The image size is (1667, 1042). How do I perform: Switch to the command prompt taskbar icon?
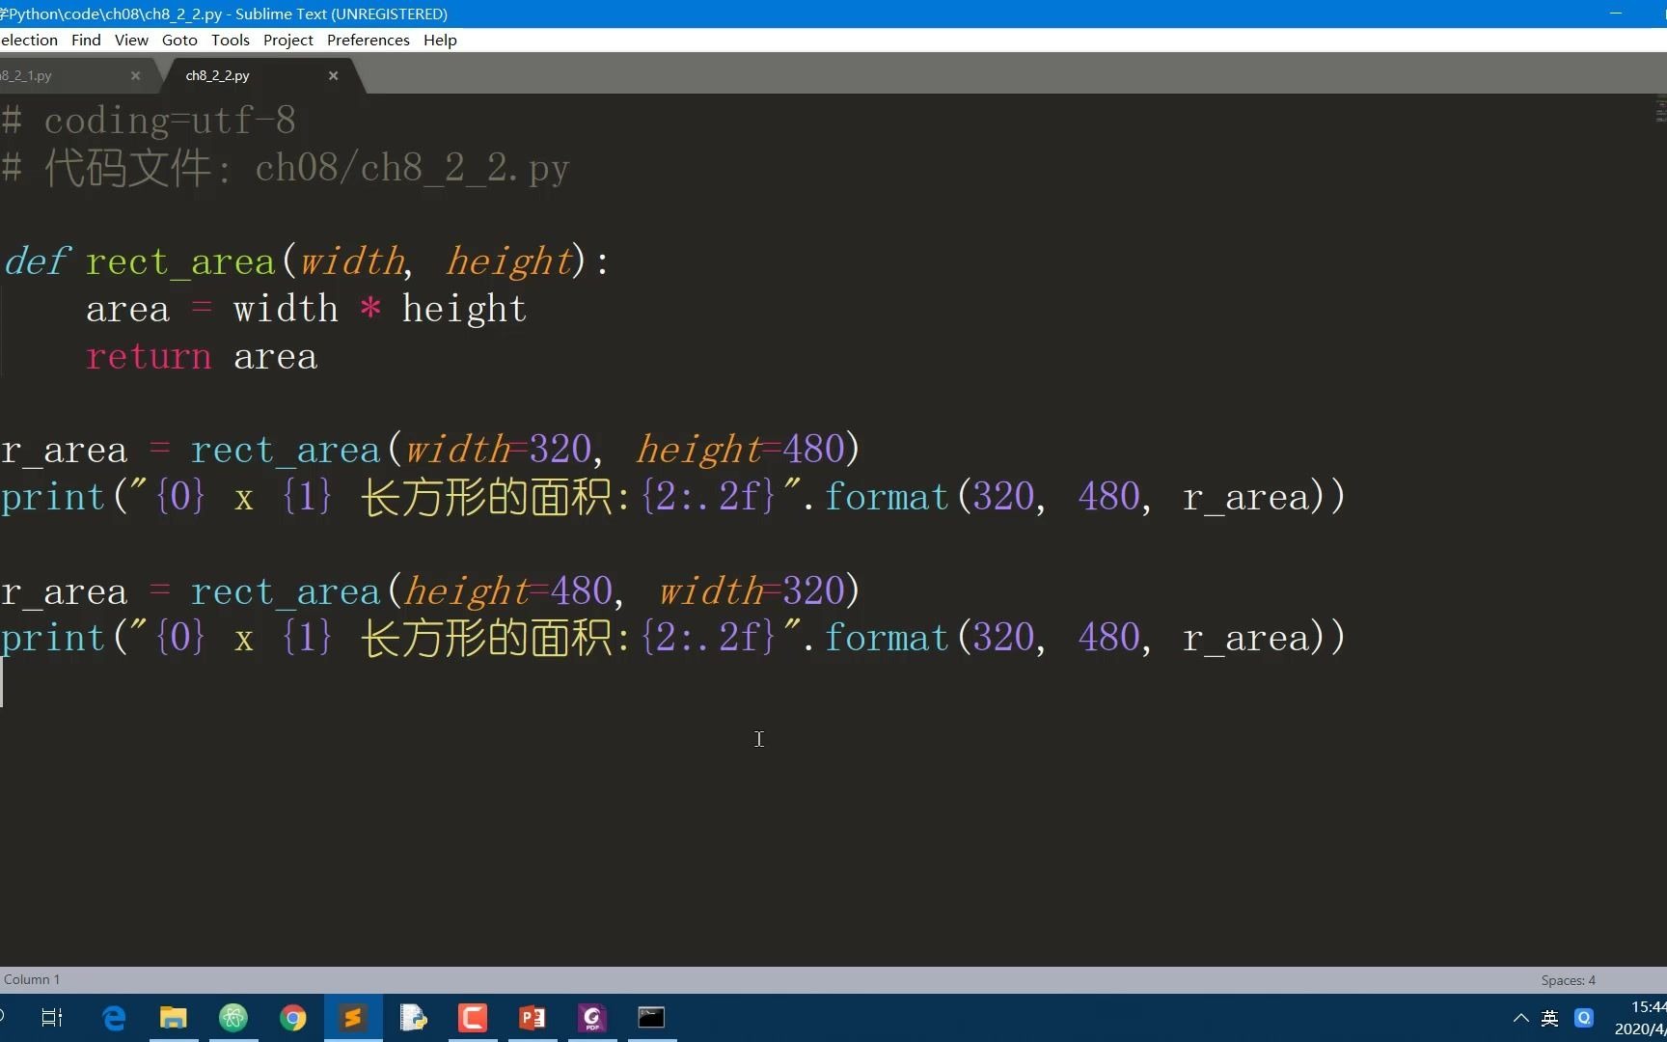[652, 1018]
